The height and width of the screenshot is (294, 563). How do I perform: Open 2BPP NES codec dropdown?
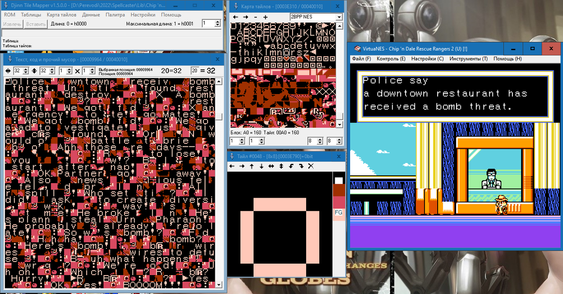(339, 17)
